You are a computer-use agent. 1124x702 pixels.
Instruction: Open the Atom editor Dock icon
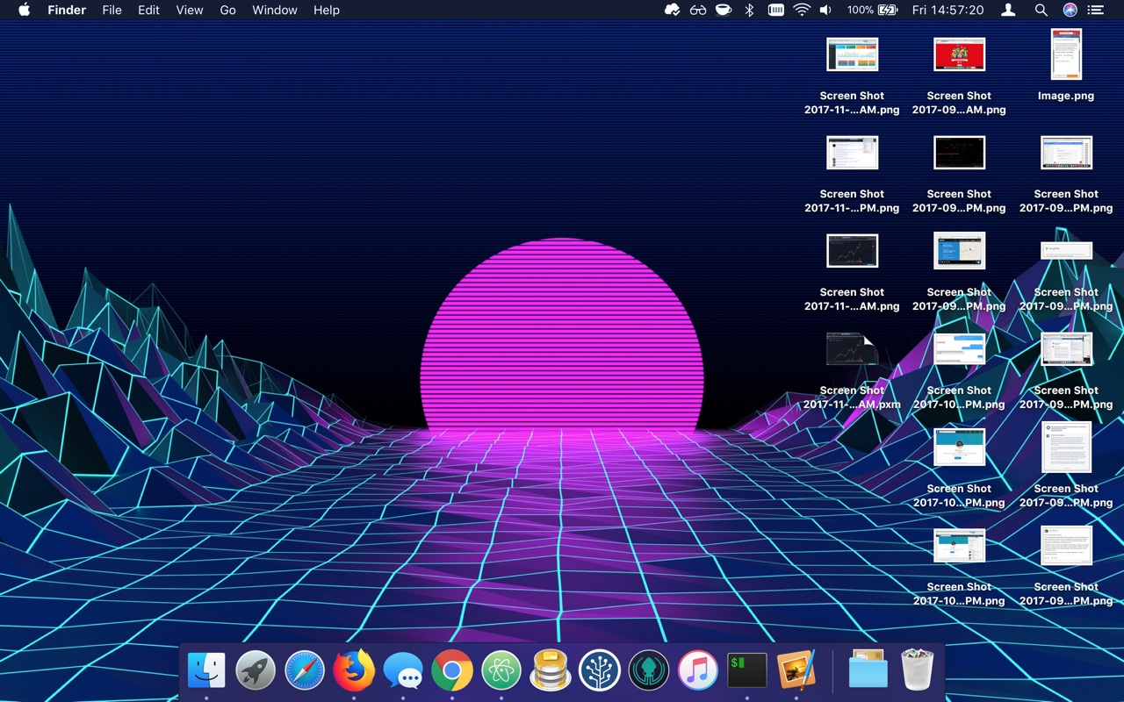point(501,671)
